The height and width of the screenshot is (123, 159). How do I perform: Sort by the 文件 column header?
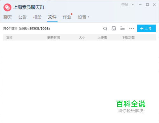10,38
